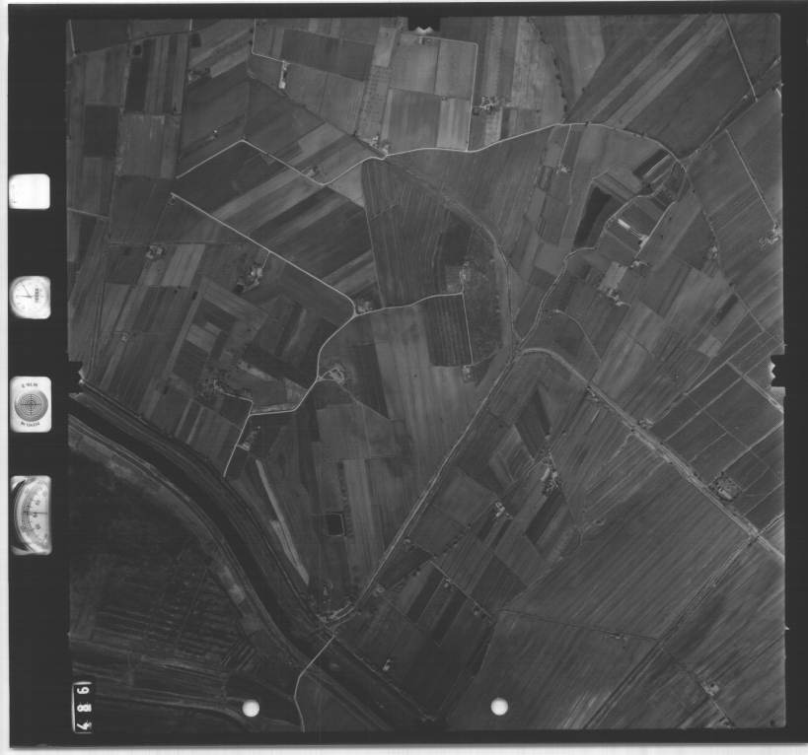Click the circular bubble level instrument
The image size is (808, 755).
click(x=30, y=404)
